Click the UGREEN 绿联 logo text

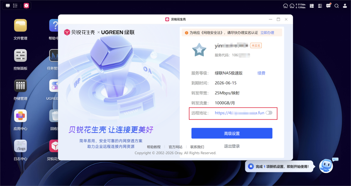118,32
